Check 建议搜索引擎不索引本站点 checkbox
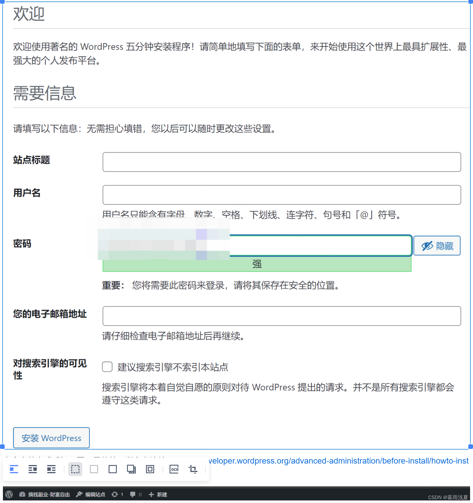The image size is (473, 503). (107, 367)
